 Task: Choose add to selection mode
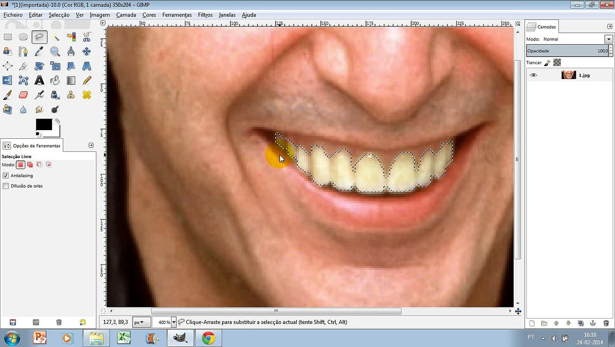coord(30,165)
